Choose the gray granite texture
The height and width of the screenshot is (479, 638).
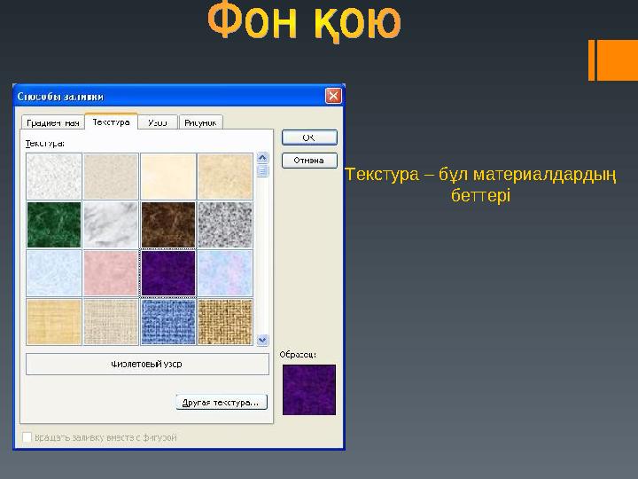coord(225,224)
